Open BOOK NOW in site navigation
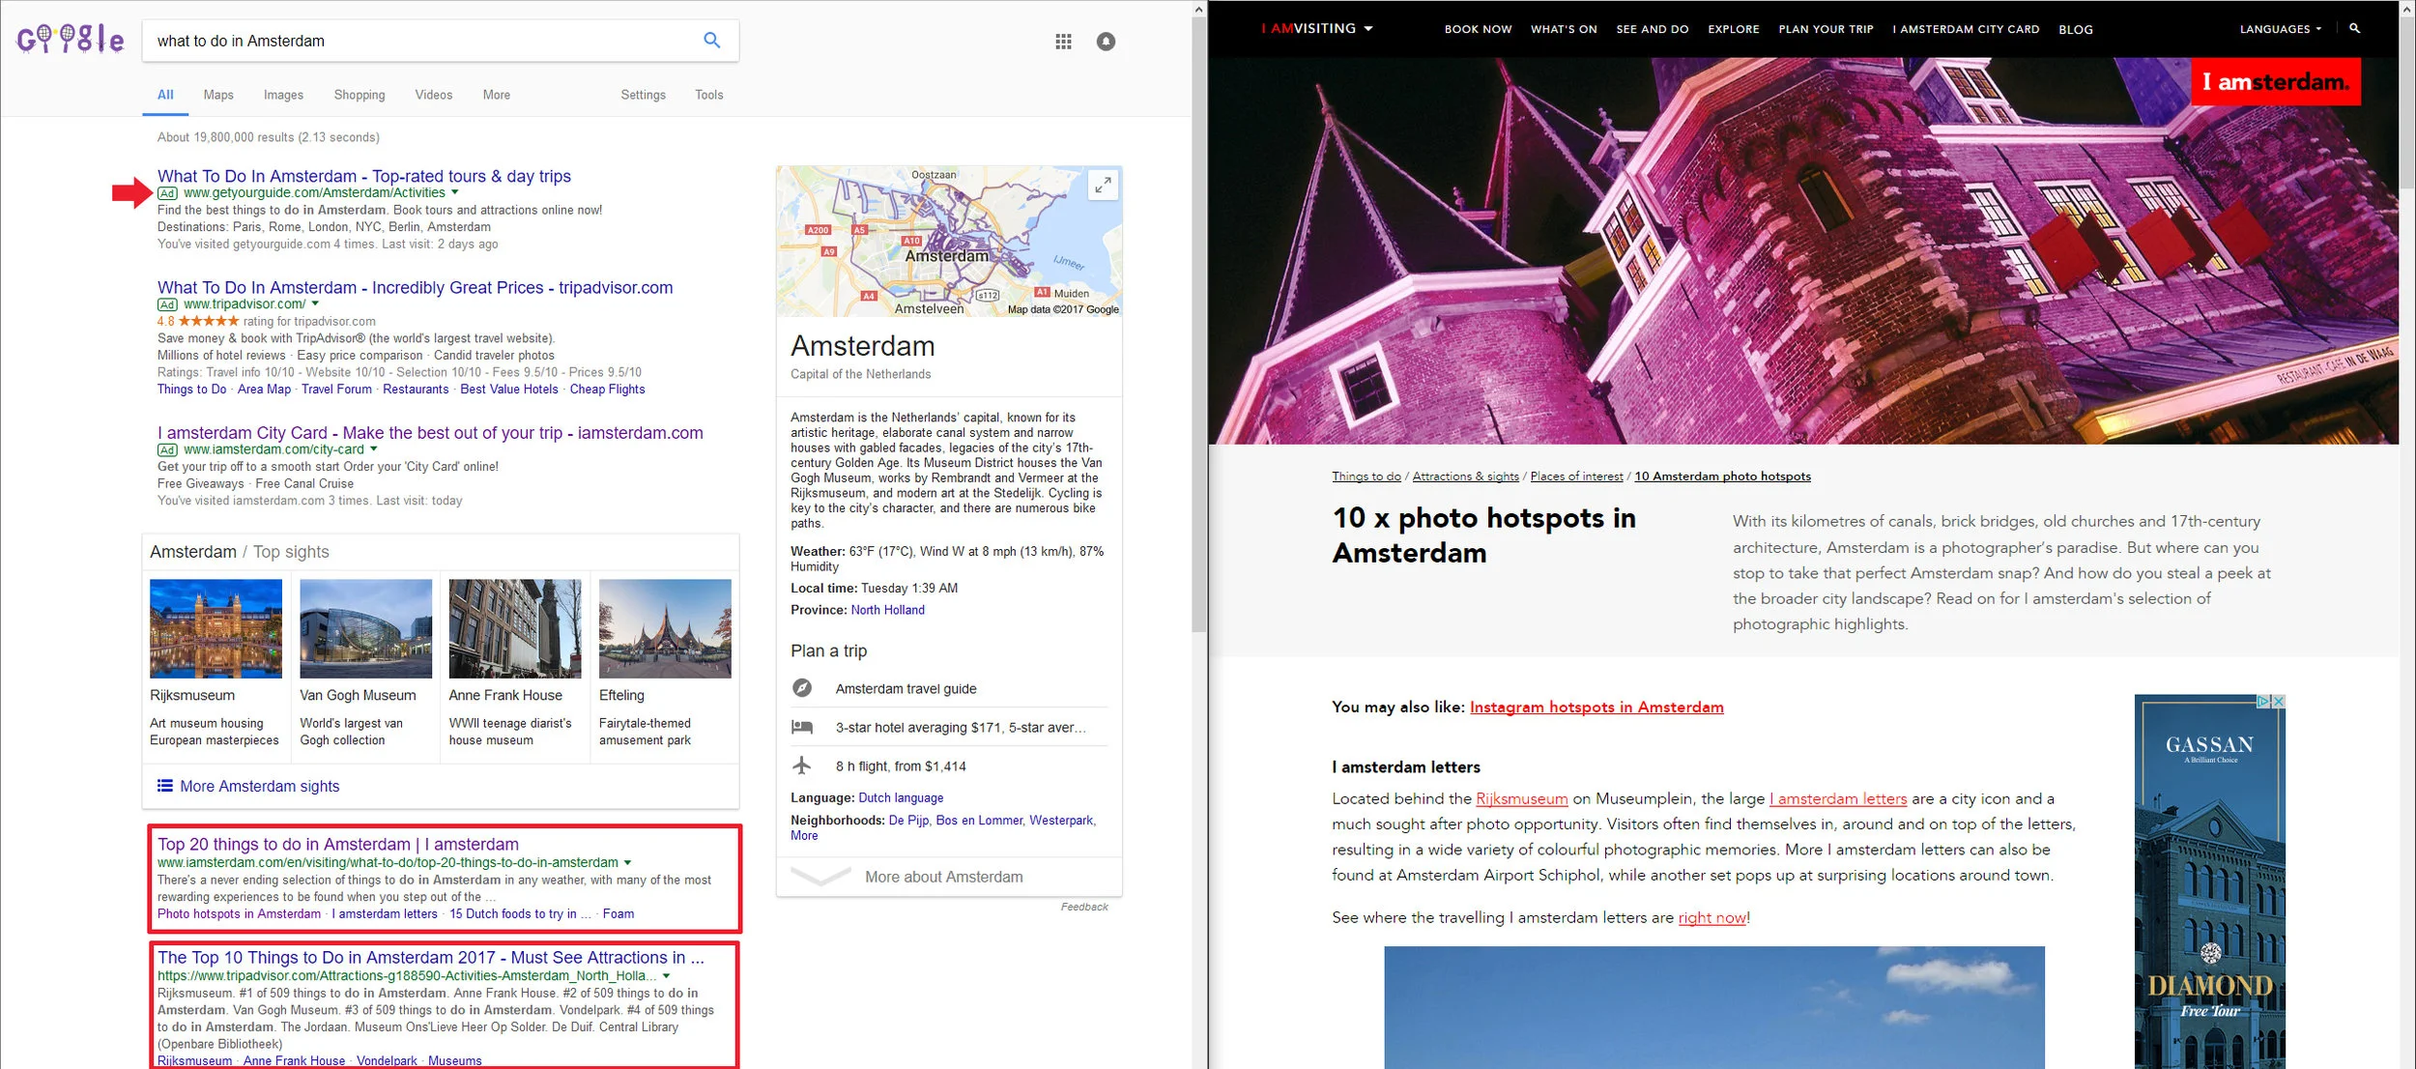 point(1478,29)
